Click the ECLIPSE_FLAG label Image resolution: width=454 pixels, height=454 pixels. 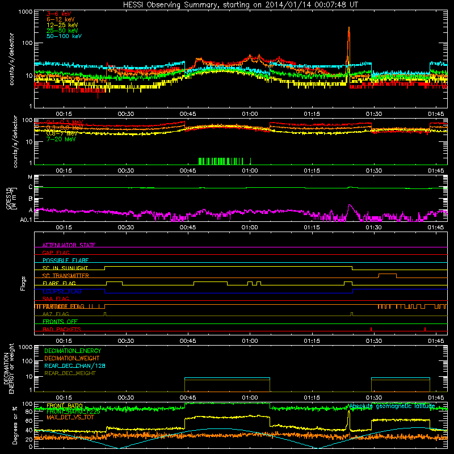(62, 291)
